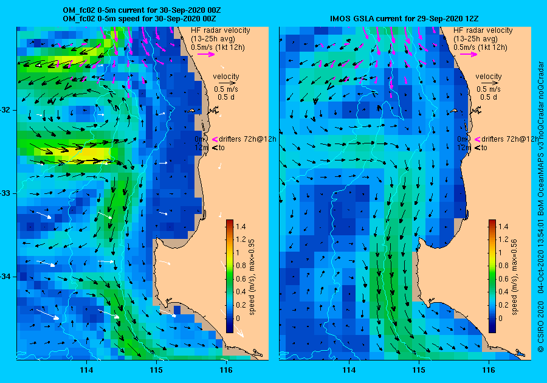547x383 pixels.
Task: Click the '115' longitude label under OM_fc02 map
Action: pos(156,370)
